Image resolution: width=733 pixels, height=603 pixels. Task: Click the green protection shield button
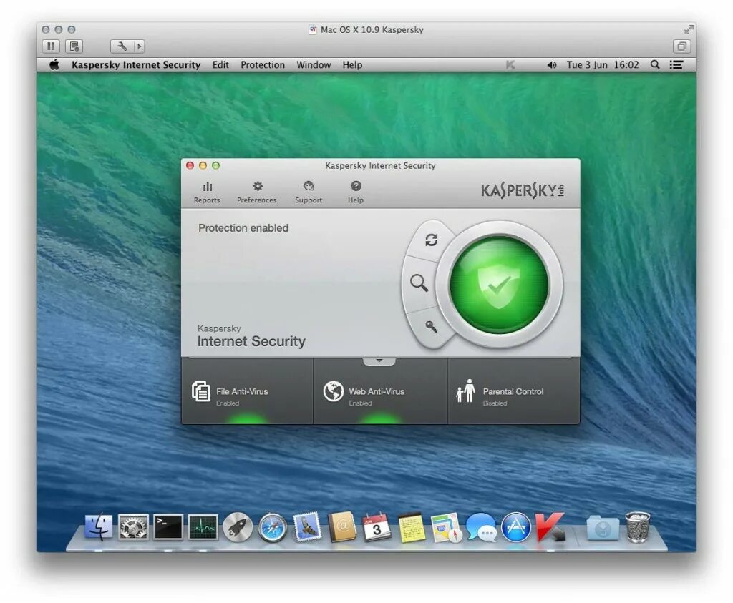499,285
